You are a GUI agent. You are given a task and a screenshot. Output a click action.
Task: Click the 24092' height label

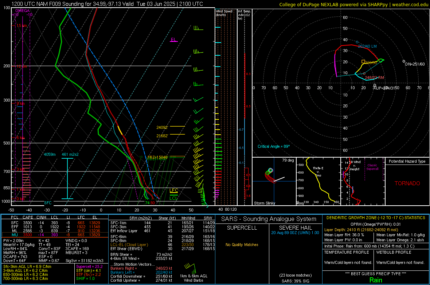[162, 127]
